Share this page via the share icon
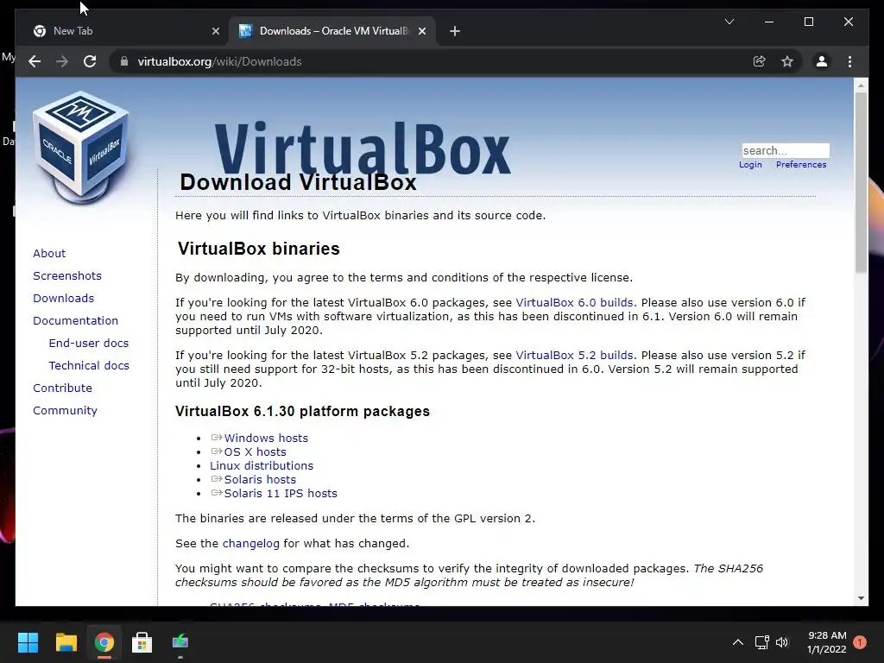 point(760,61)
